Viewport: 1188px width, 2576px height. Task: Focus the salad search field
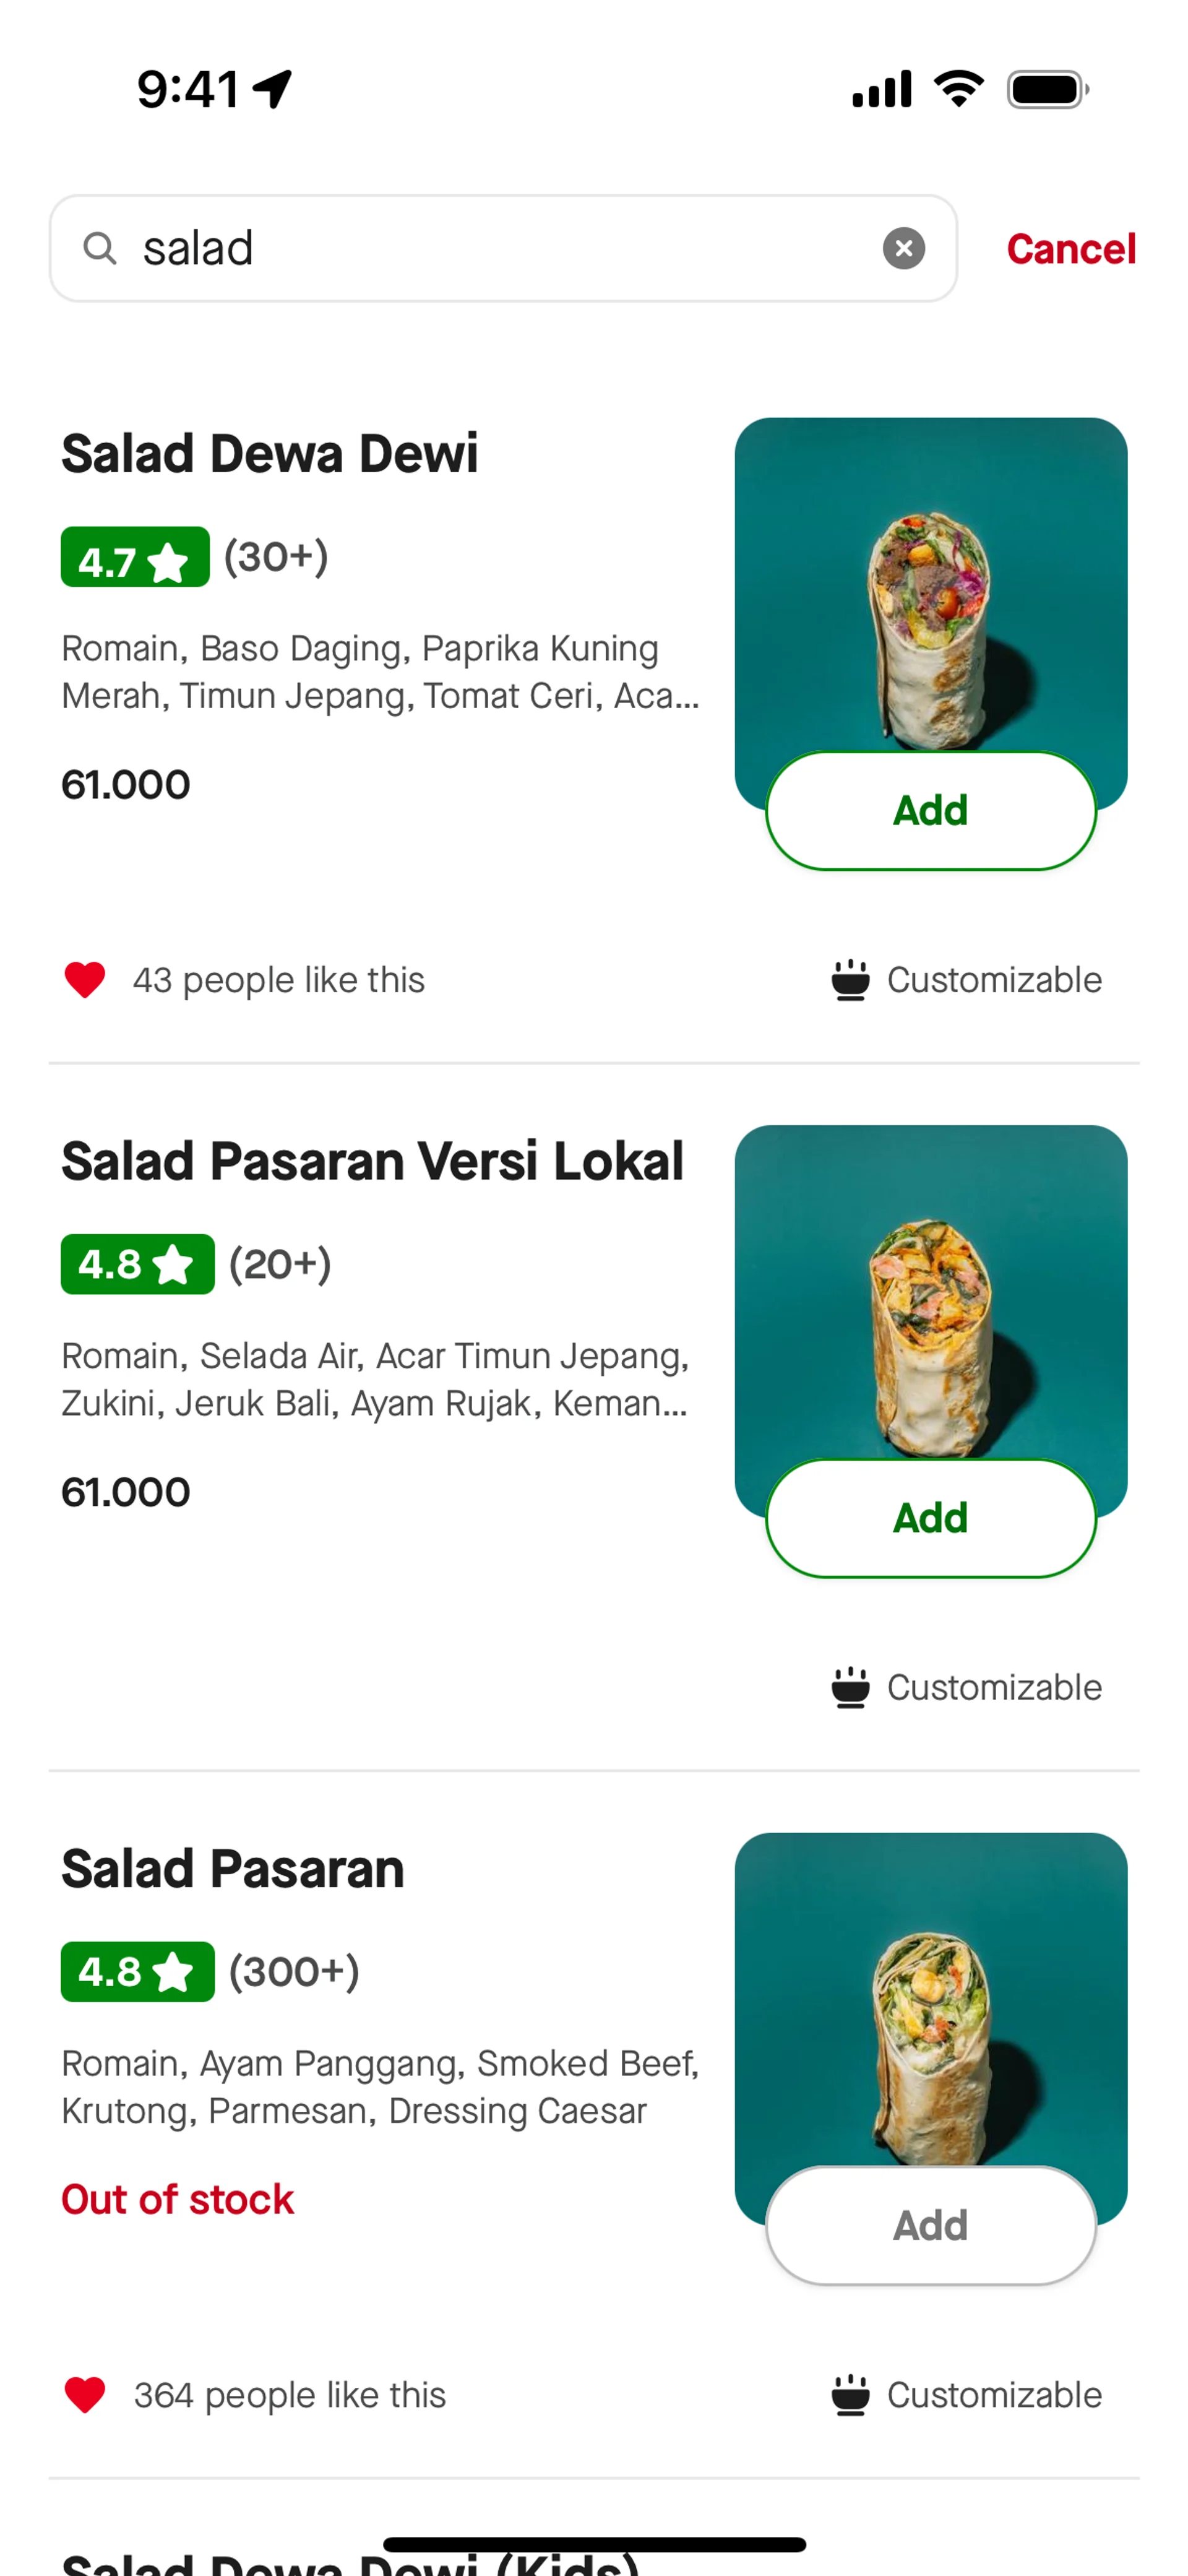click(x=503, y=248)
